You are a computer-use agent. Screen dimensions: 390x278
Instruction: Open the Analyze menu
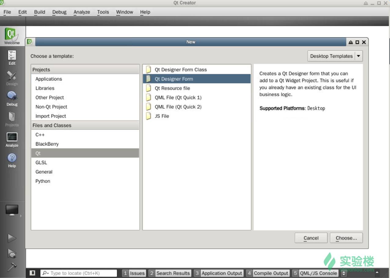point(82,12)
